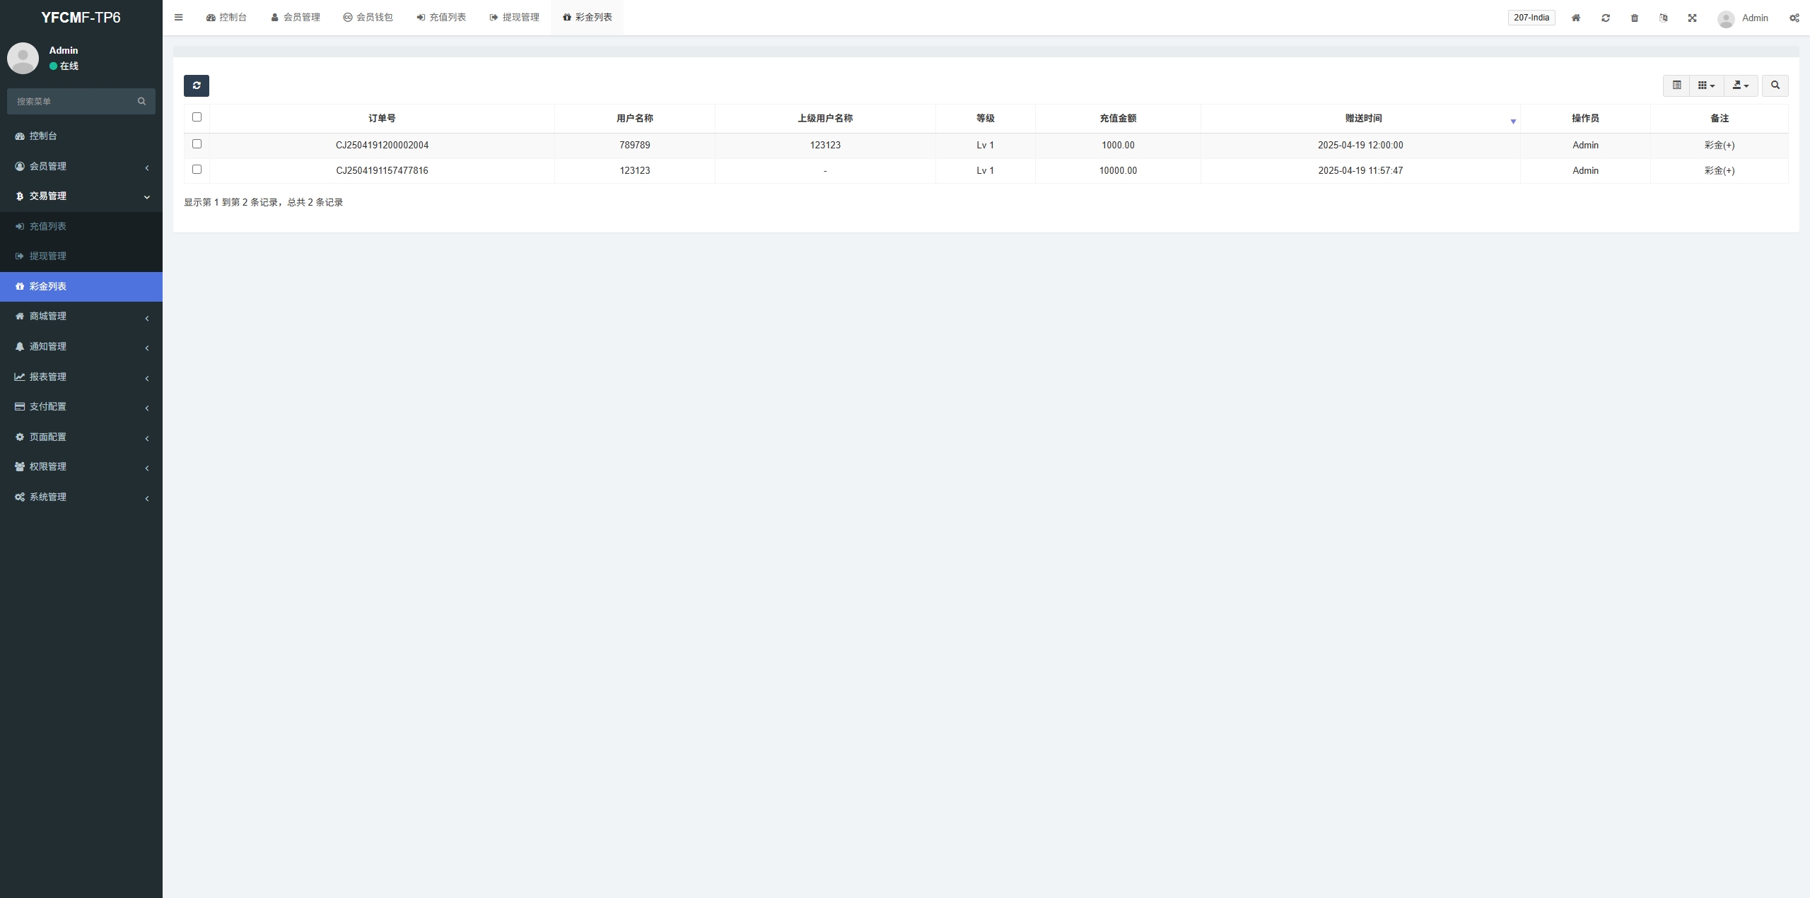Viewport: 1810px width, 898px height.
Task: Switch to the 会员钱包 top tab
Action: coord(368,18)
